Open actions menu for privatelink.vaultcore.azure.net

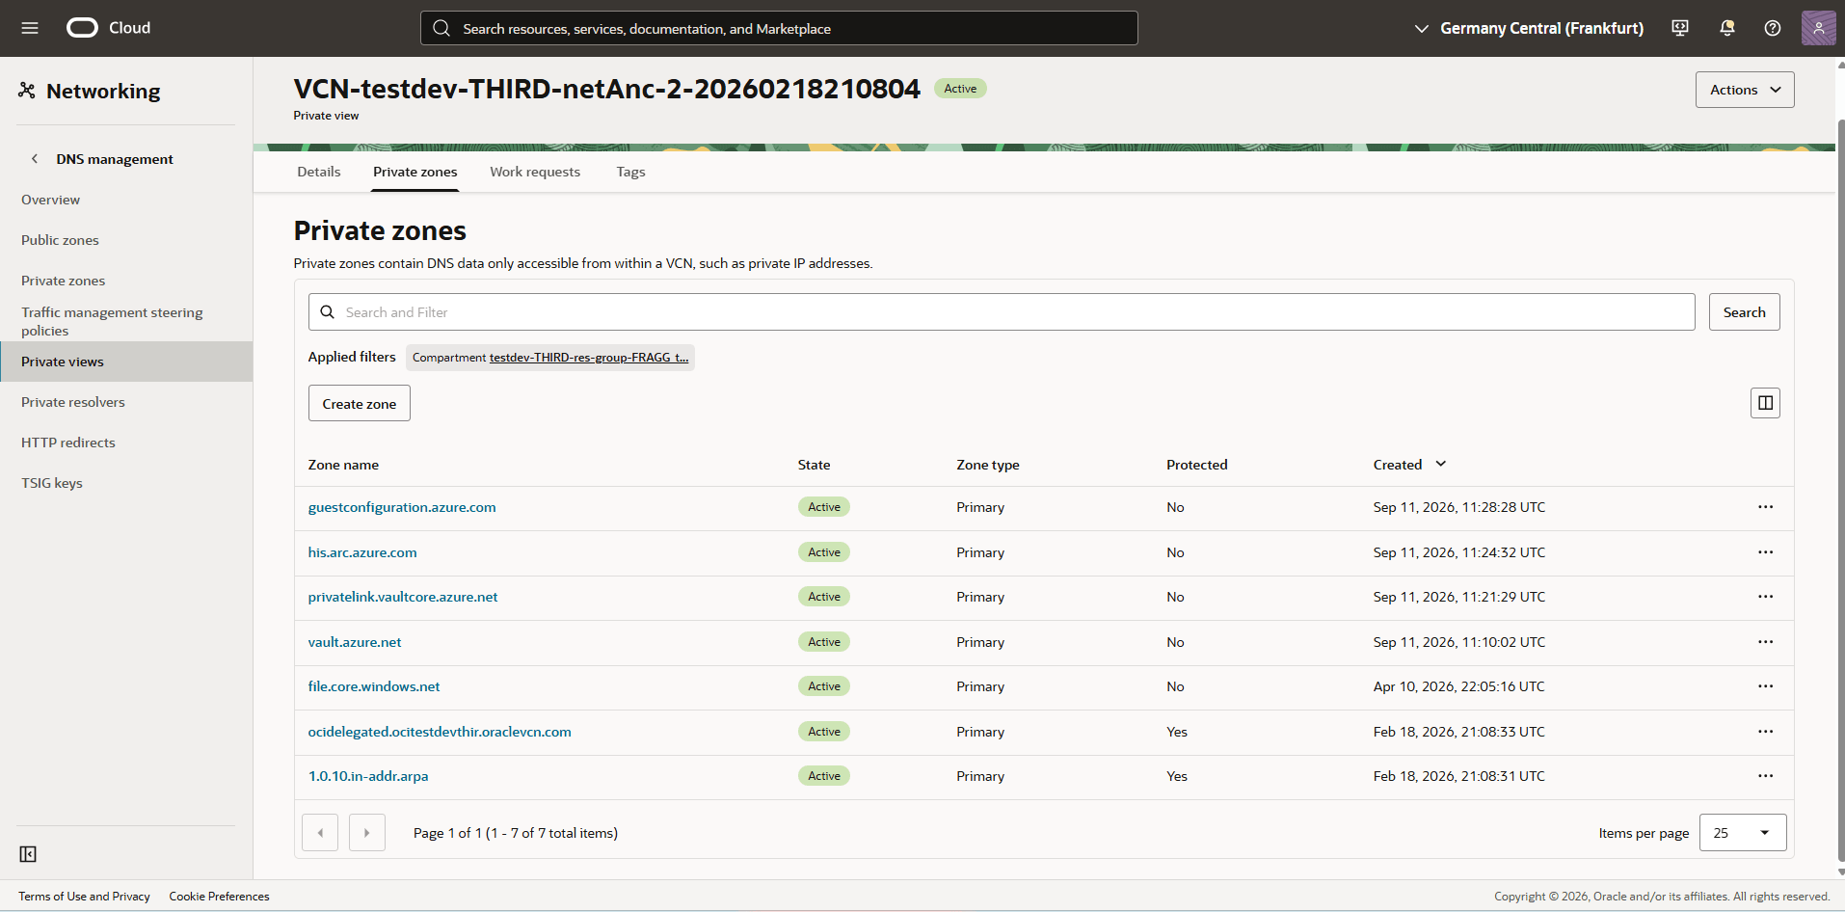(x=1765, y=597)
